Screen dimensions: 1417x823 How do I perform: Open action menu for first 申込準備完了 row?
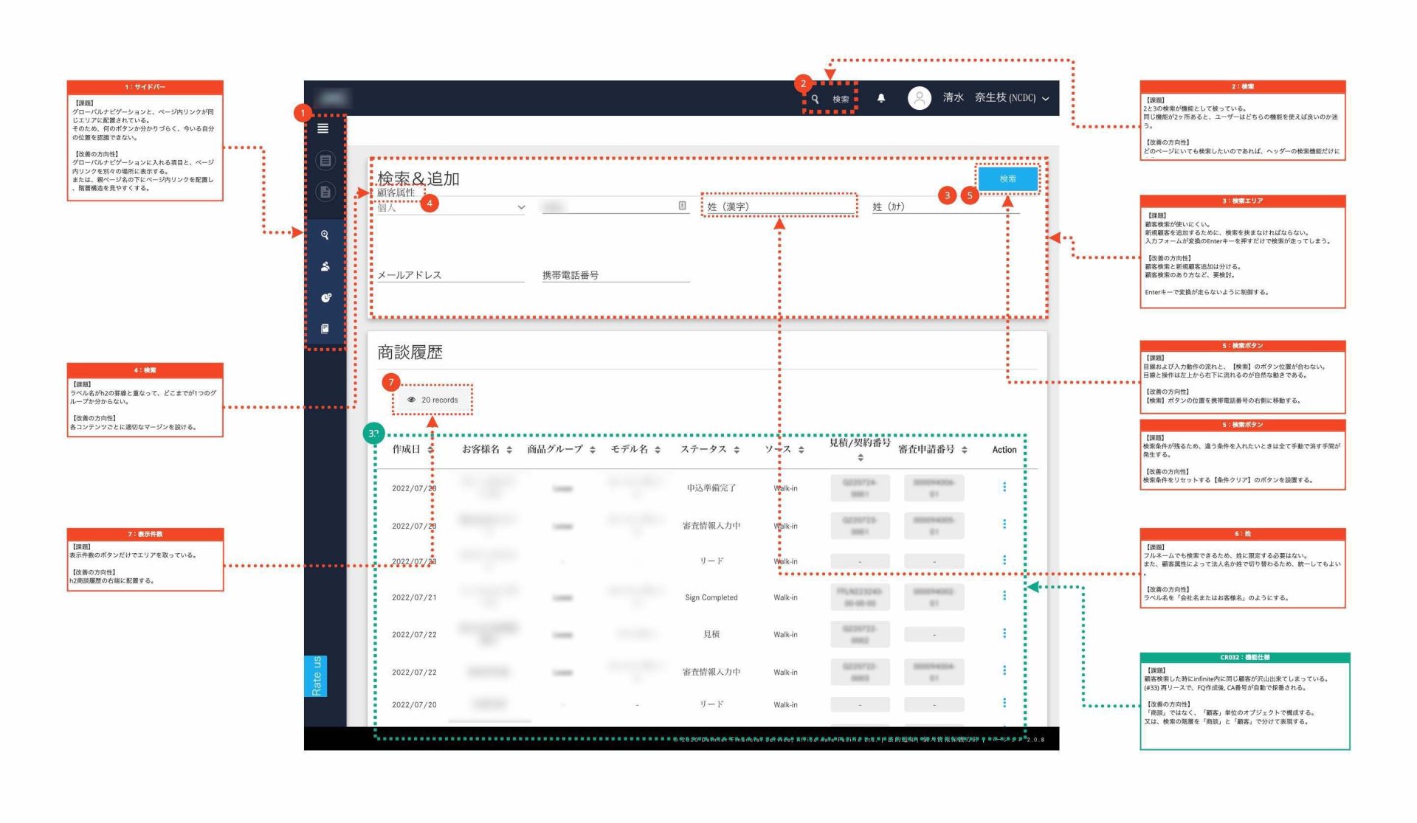[1004, 487]
